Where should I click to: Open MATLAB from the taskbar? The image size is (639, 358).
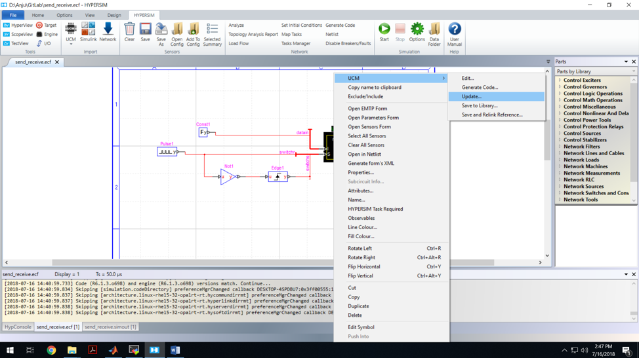113,350
